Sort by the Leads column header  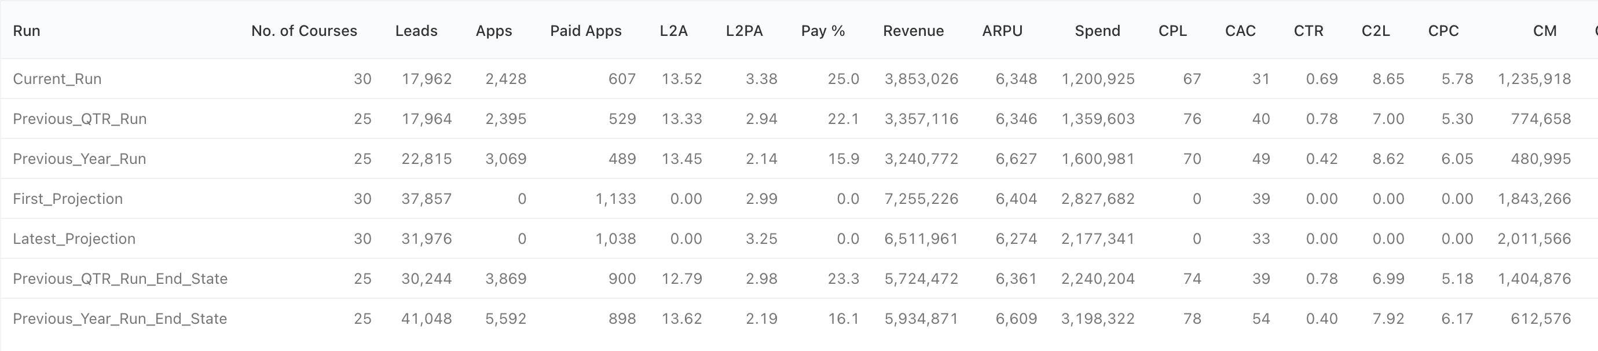(x=416, y=31)
